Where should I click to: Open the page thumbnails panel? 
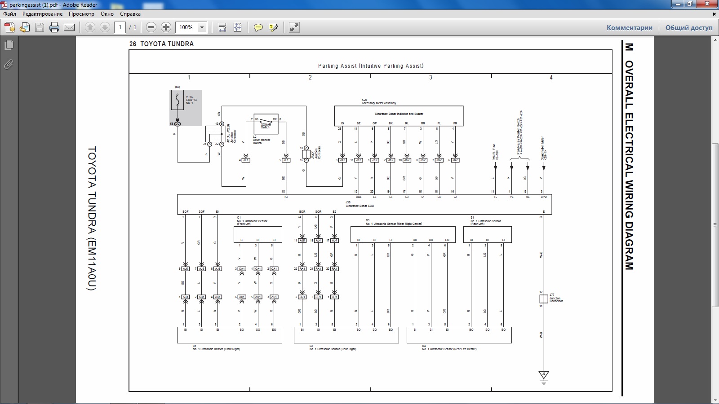coord(9,45)
